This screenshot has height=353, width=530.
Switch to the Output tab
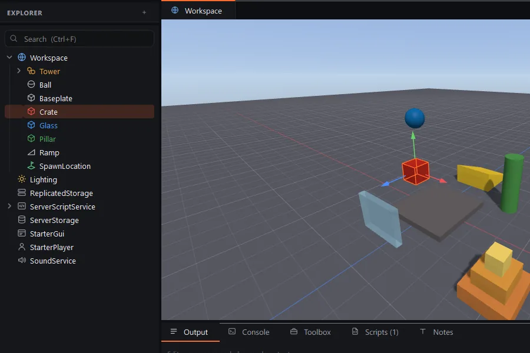click(190, 332)
